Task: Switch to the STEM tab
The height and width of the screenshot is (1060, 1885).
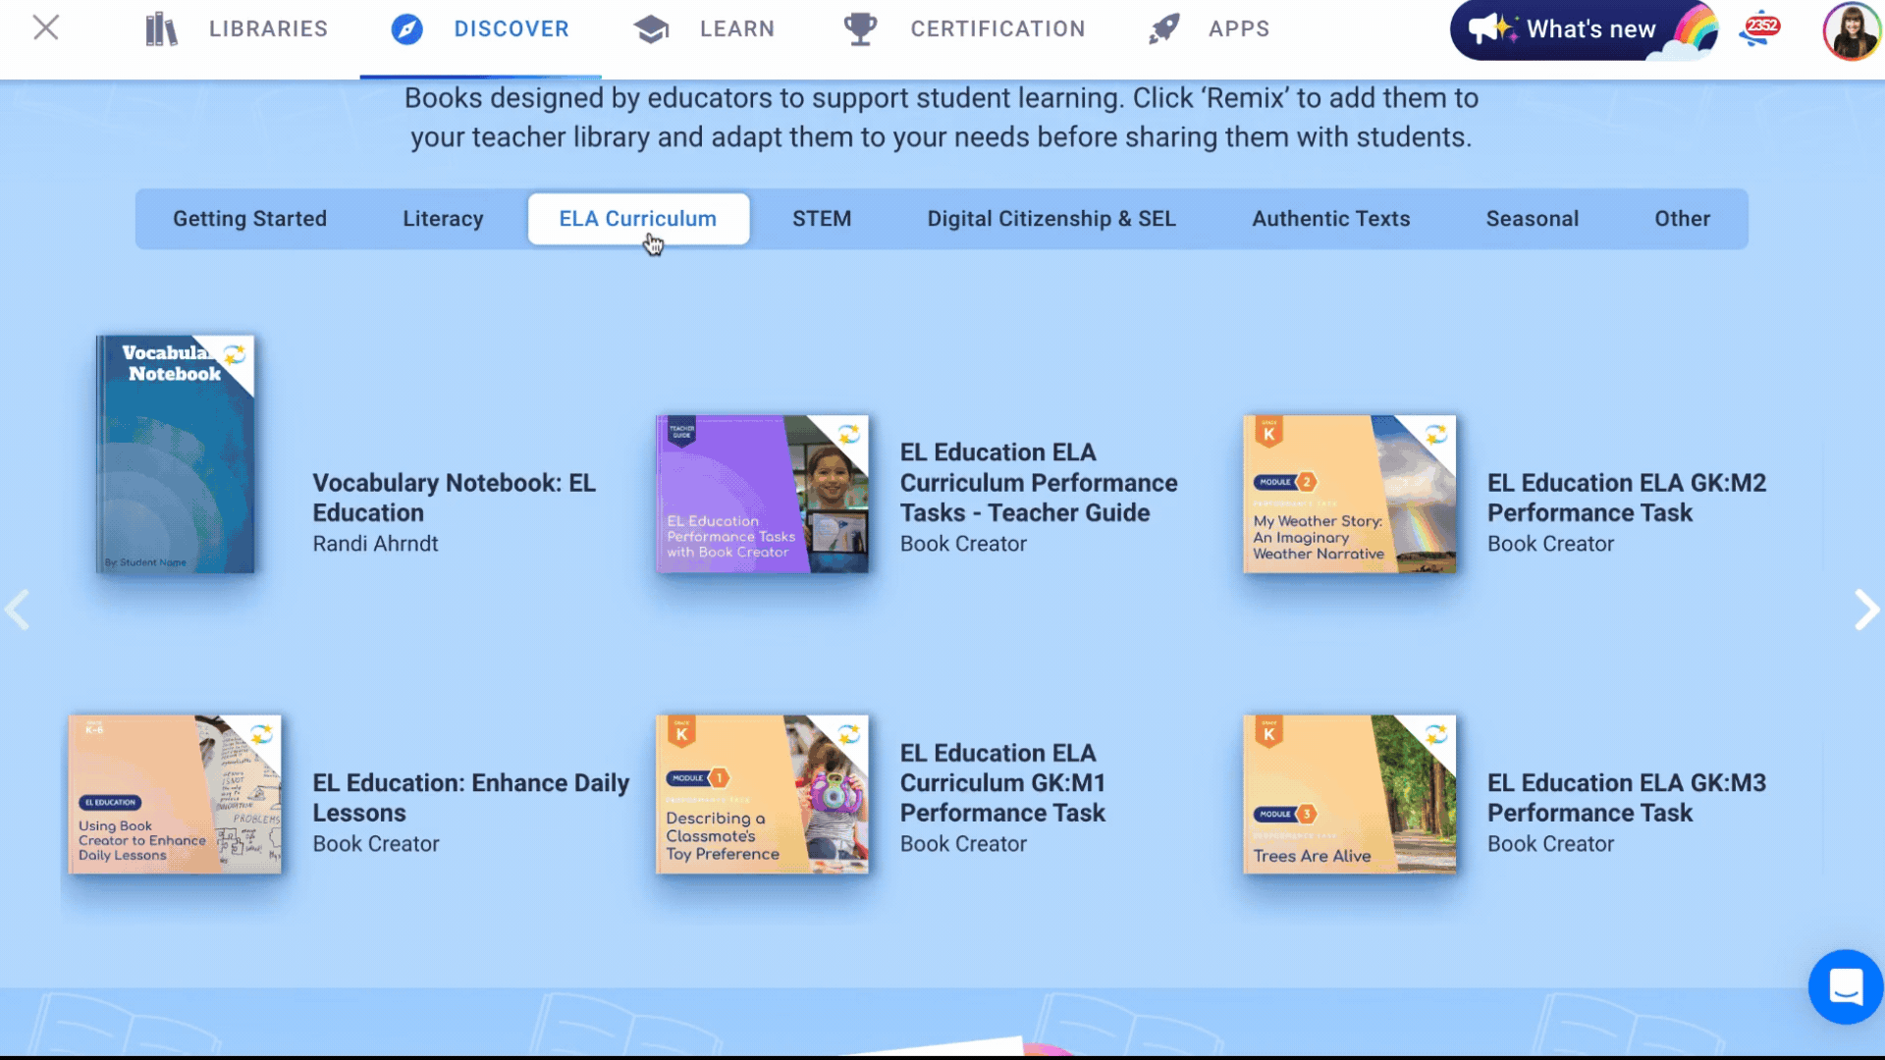Action: coord(822,219)
